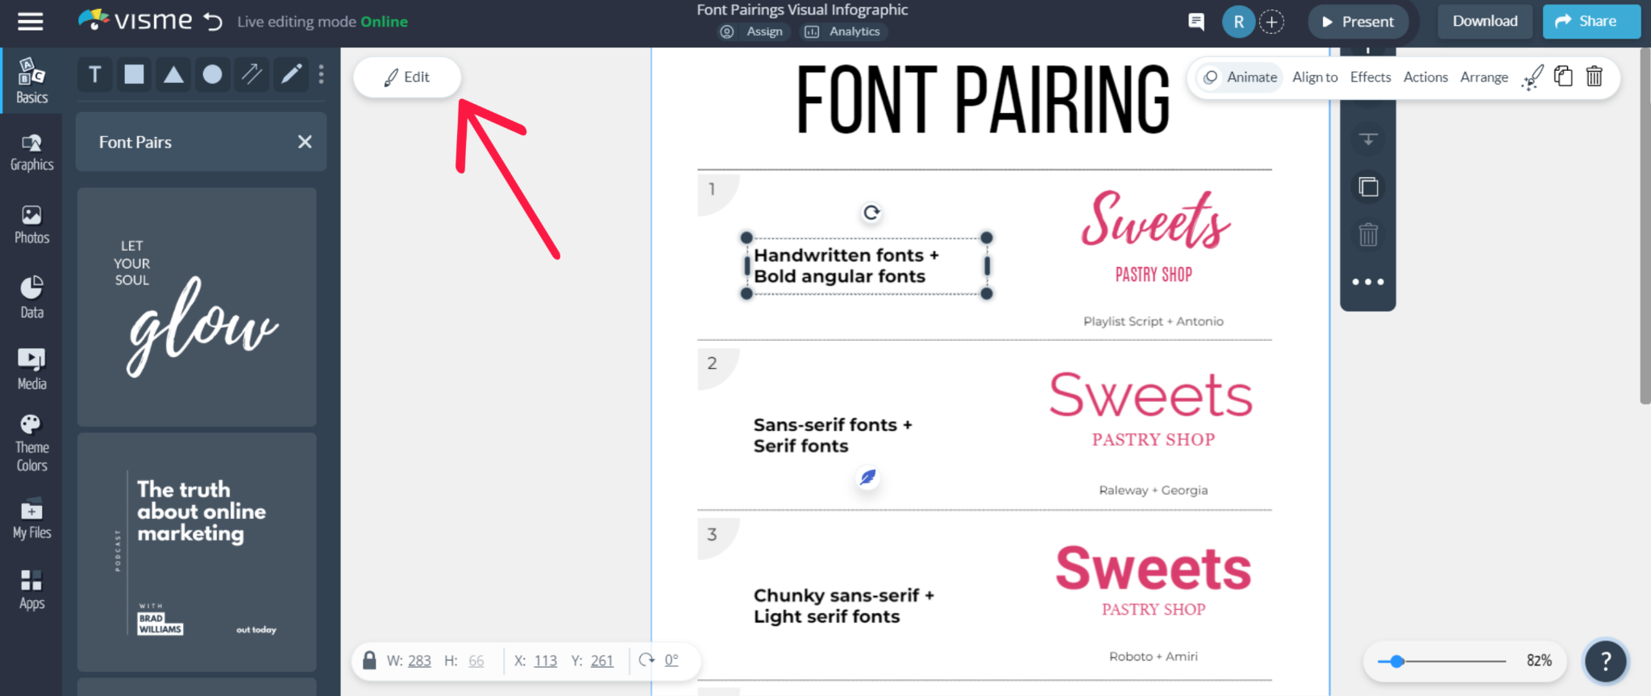Select the Text tool icon

pos(95,75)
